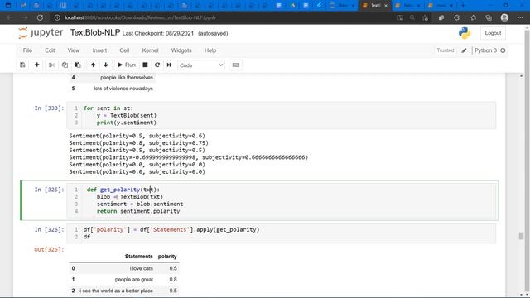Open browser Favorites star icon

473,17
